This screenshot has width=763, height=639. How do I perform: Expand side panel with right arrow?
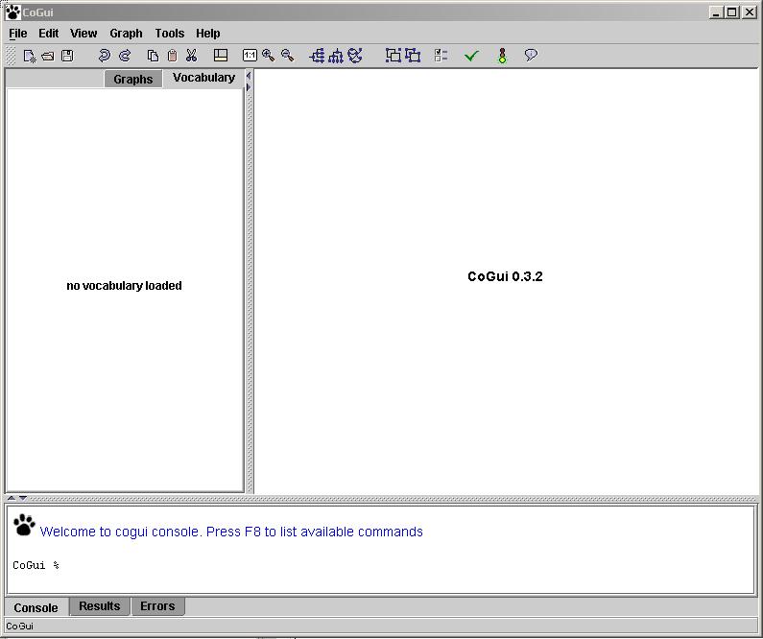(x=249, y=87)
